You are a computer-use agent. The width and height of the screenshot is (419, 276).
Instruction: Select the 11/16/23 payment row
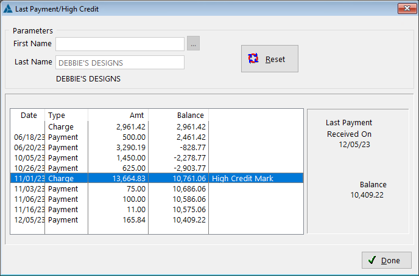click(157, 210)
